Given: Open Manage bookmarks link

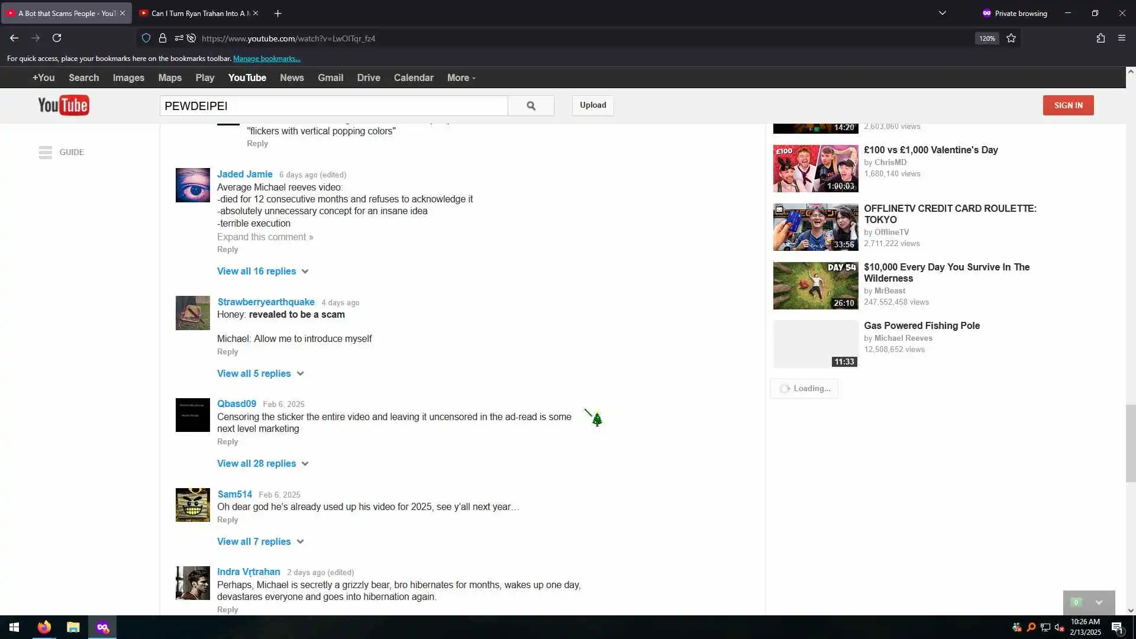Looking at the screenshot, I should pos(267,59).
